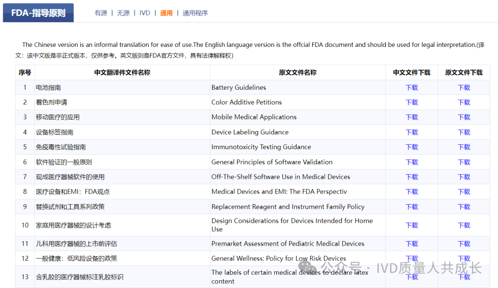
Task: Download Chinese file for 着色剂申请
Action: (412, 102)
